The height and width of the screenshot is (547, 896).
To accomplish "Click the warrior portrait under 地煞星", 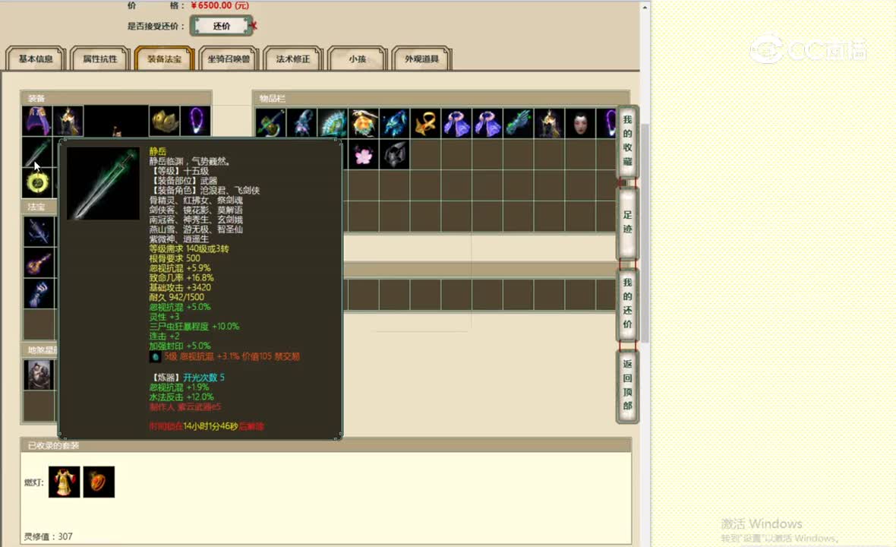I will tap(39, 375).
